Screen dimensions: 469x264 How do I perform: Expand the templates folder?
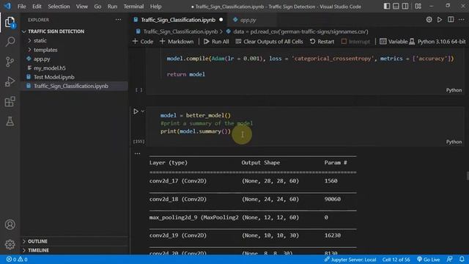click(45, 50)
